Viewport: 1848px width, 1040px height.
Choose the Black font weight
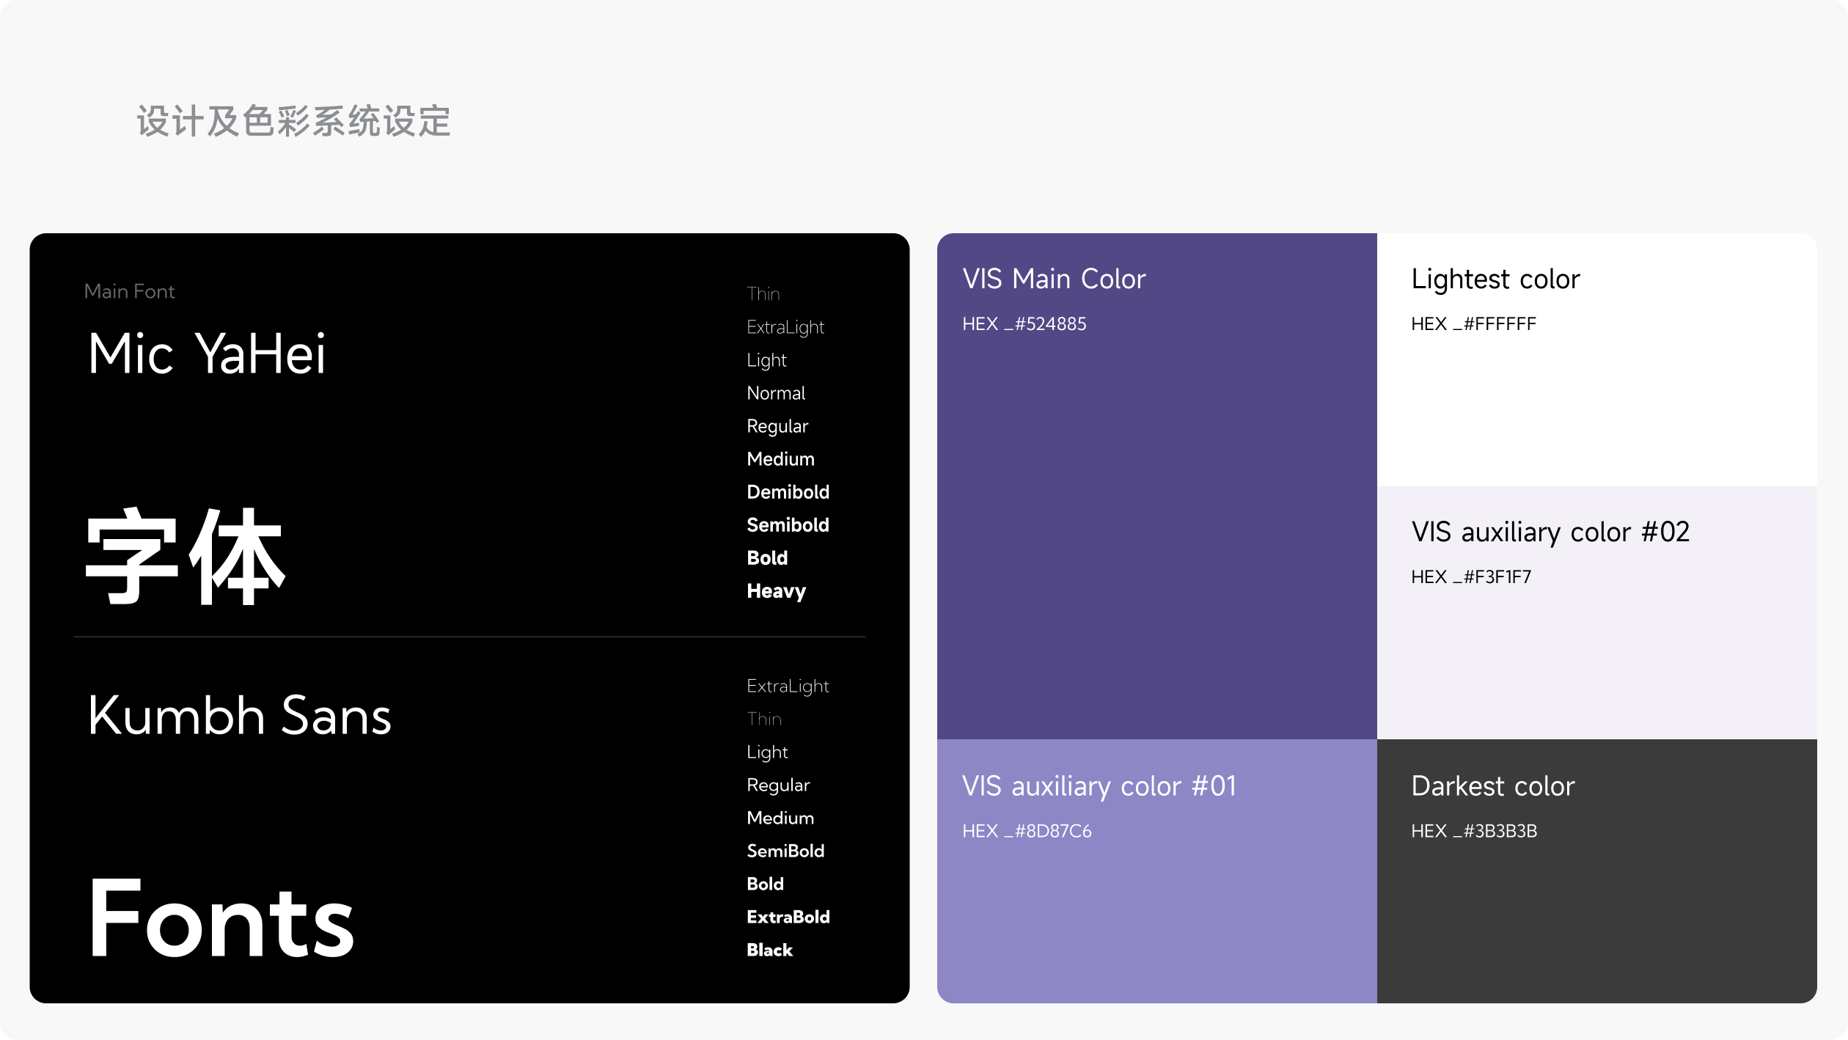(x=769, y=950)
